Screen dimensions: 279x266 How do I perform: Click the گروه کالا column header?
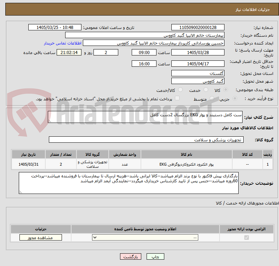[x=92, y=154]
